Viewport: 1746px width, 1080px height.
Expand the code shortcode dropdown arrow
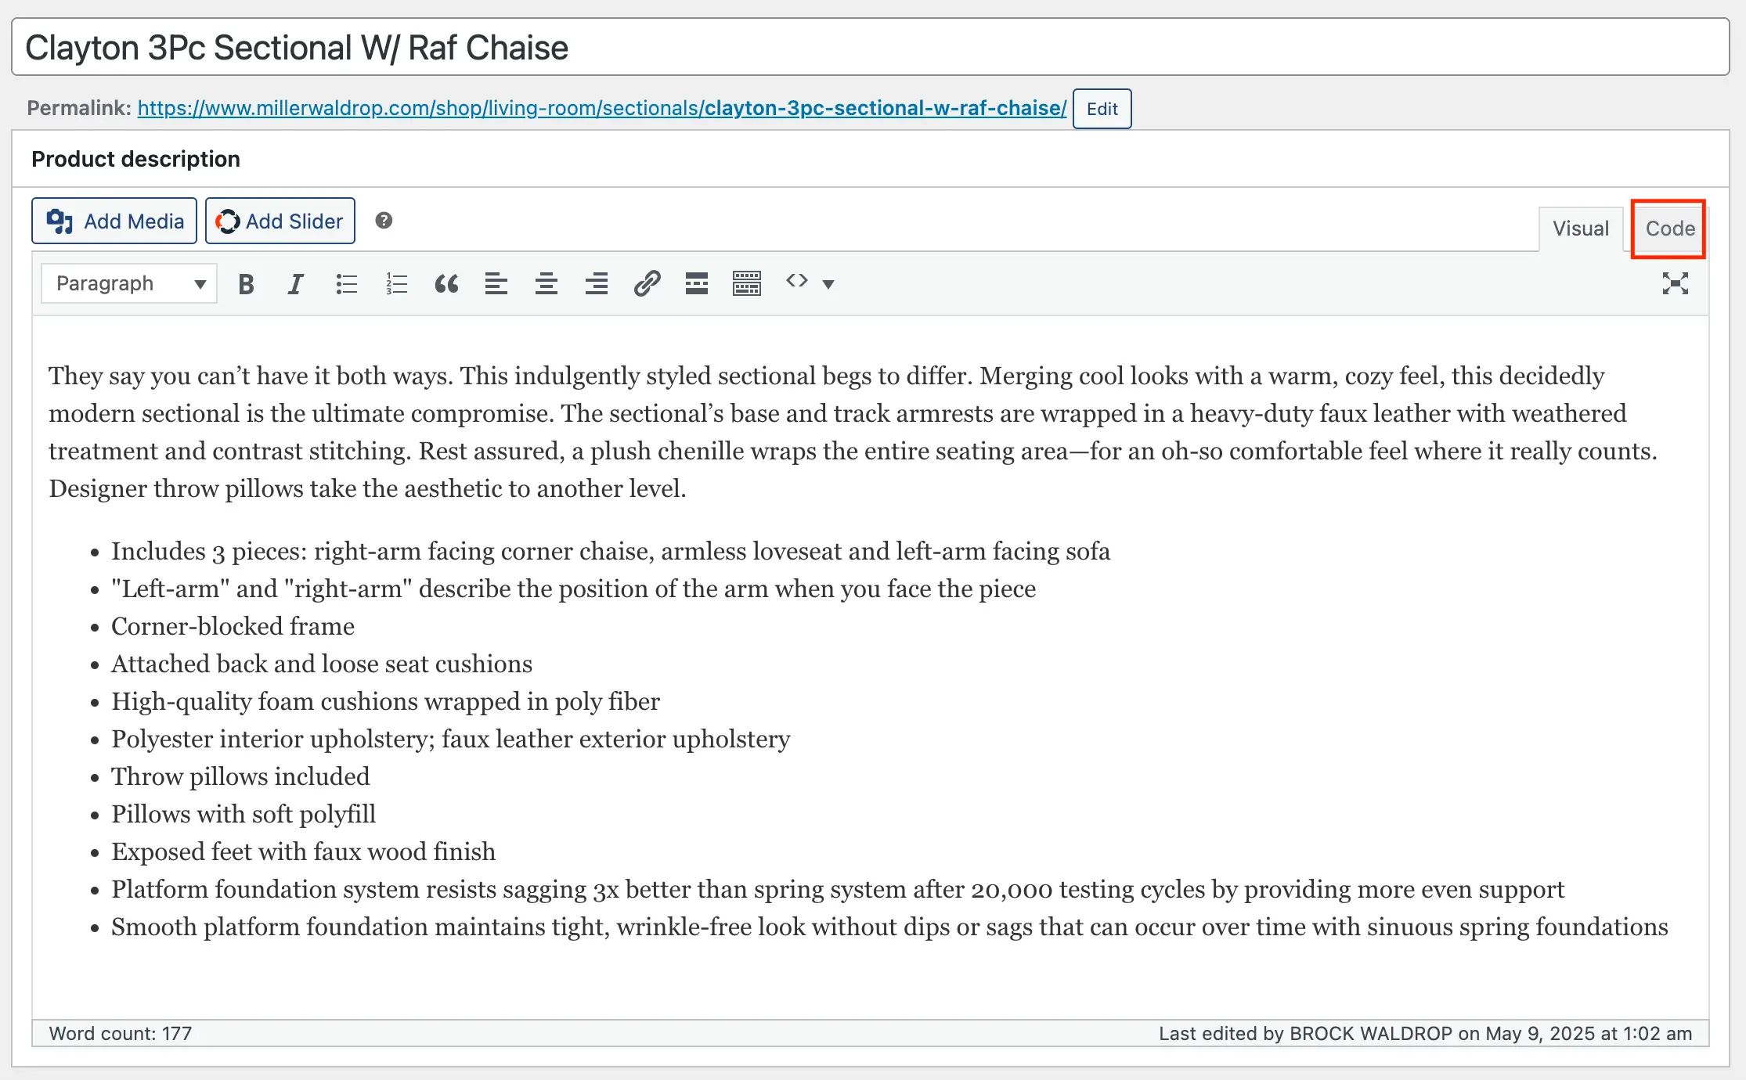[828, 283]
